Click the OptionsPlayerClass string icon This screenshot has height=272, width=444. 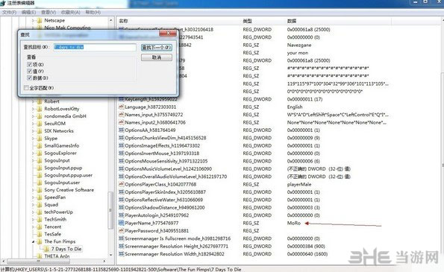121,184
